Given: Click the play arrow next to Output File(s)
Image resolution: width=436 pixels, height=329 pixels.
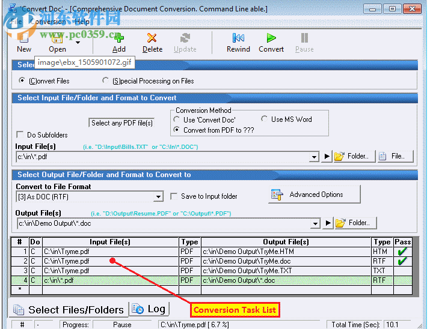Looking at the screenshot, I should [328, 223].
